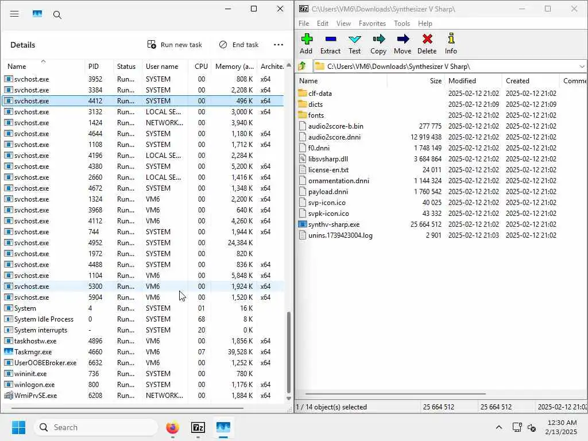Viewport: 588px width, 441px height.
Task: Select System Idle Process row
Action: click(143, 319)
